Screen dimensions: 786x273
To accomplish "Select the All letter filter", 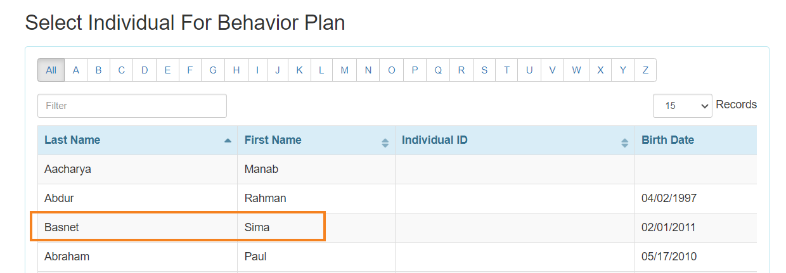I will coord(51,70).
